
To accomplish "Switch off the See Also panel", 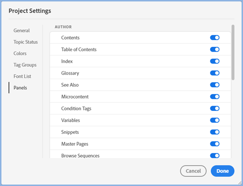I will click(x=215, y=85).
